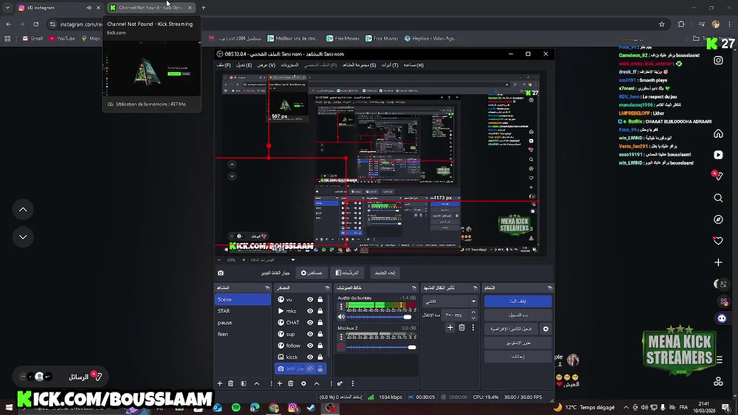The width and height of the screenshot is (738, 415).
Task: Pop out the Audio Mixer dock panel
Action: 414,288
